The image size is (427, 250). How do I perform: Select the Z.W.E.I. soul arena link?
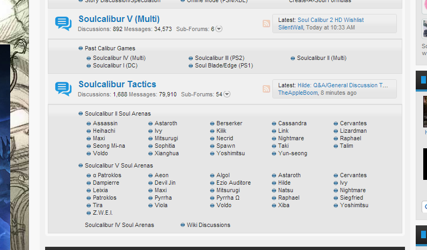click(103, 213)
